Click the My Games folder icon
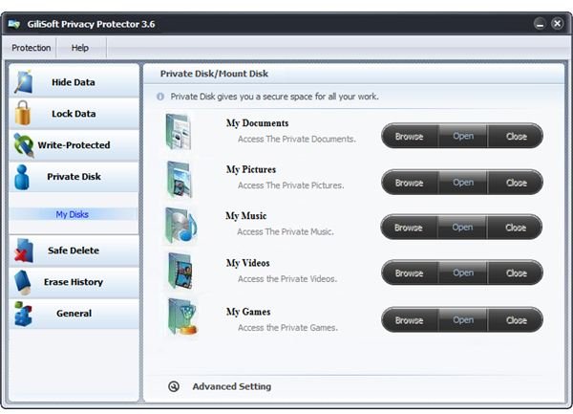573x414 pixels. 181,317
